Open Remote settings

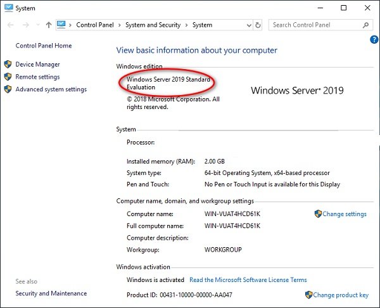click(37, 77)
